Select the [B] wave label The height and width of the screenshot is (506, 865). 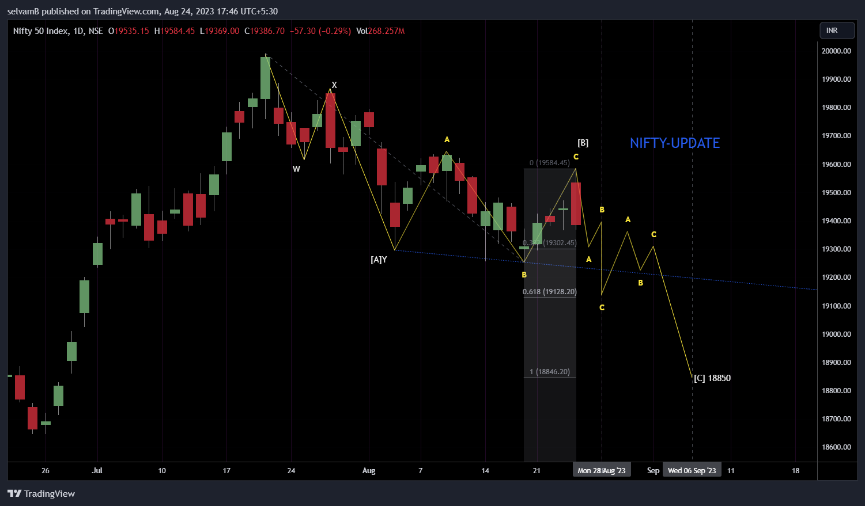(583, 143)
